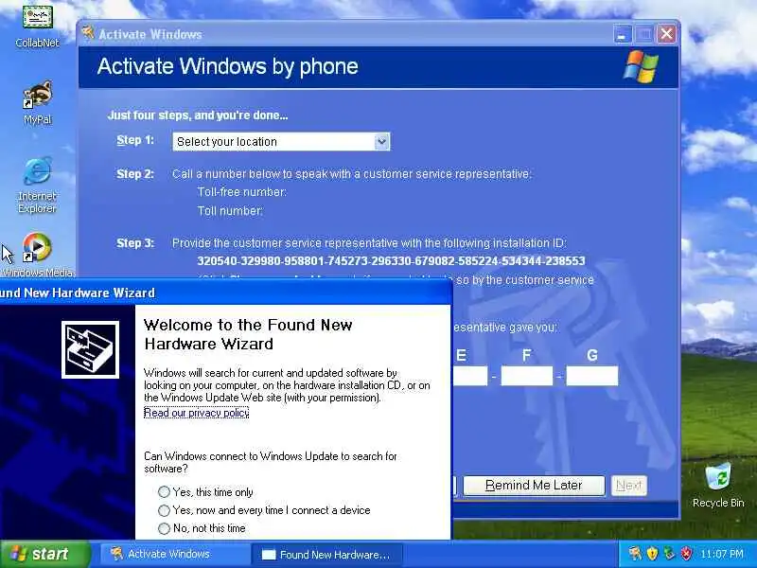Click the grayed Next button in Activate Windows
Image resolution: width=757 pixels, height=568 pixels.
(628, 486)
